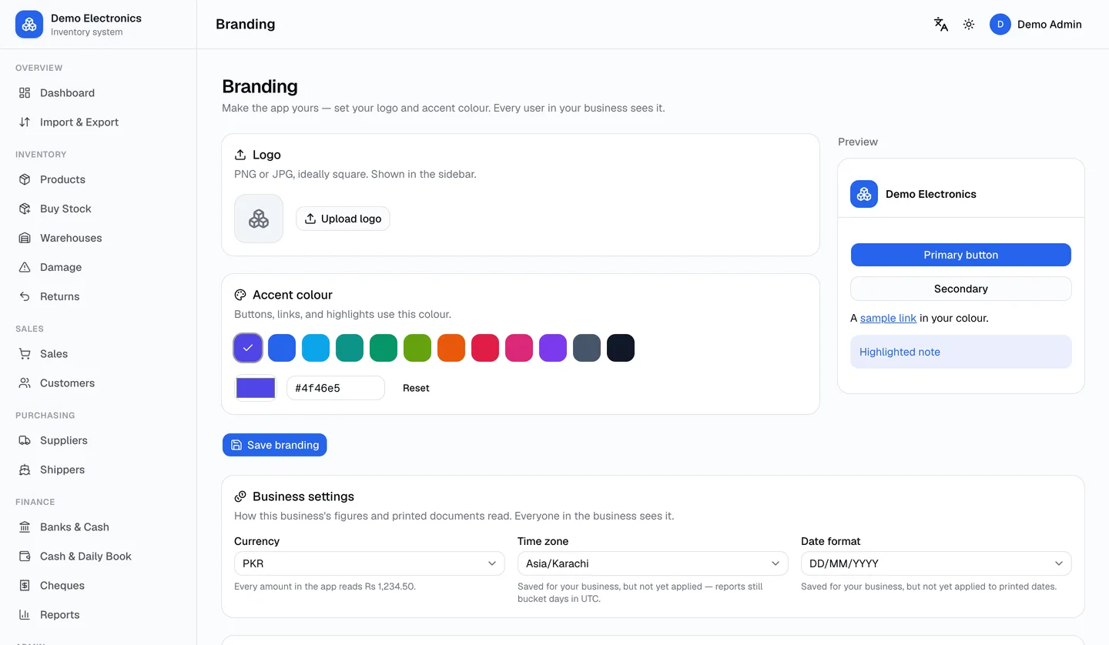The height and width of the screenshot is (645, 1109).
Task: Go to Cheques in sidebar
Action: pyautogui.click(x=99, y=586)
